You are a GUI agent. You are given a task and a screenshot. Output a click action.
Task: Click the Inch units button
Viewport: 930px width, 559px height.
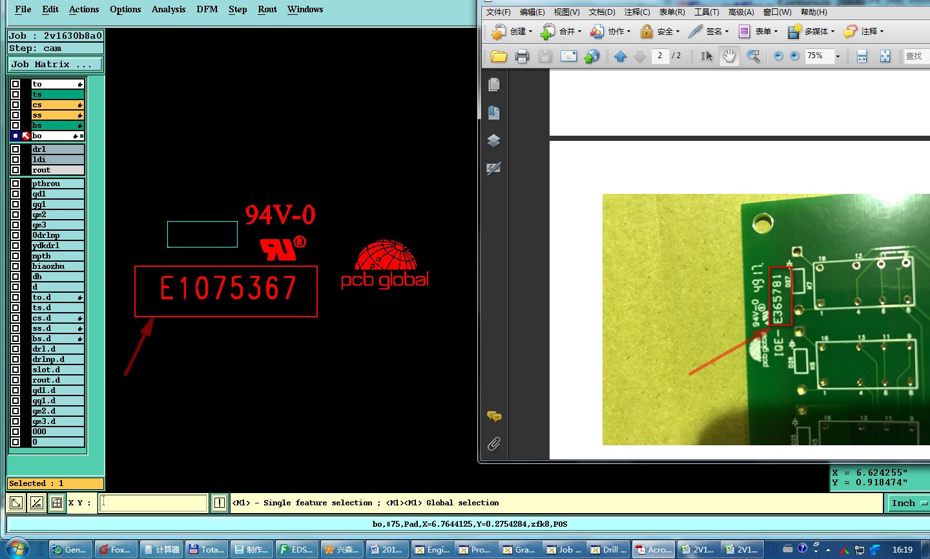click(x=909, y=503)
